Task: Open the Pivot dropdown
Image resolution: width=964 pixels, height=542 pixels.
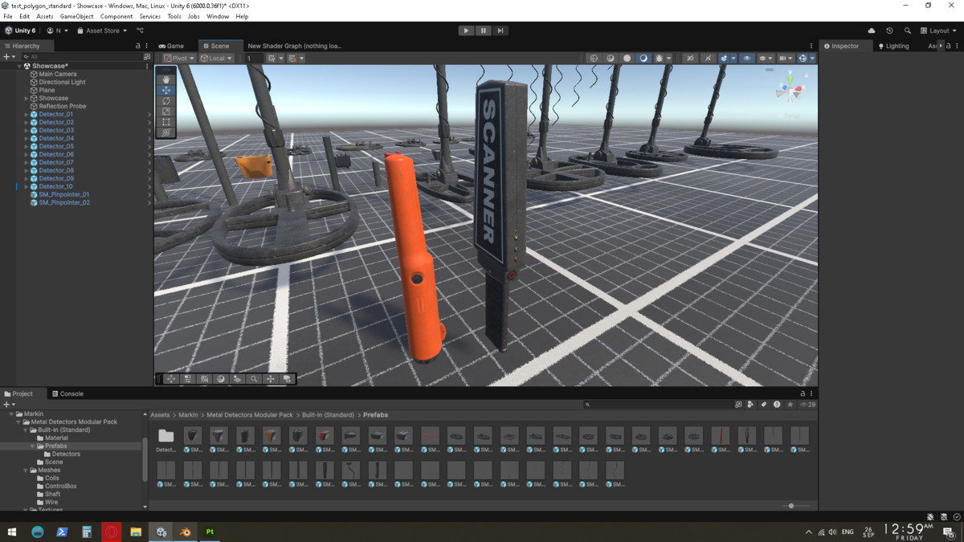Action: click(x=178, y=58)
